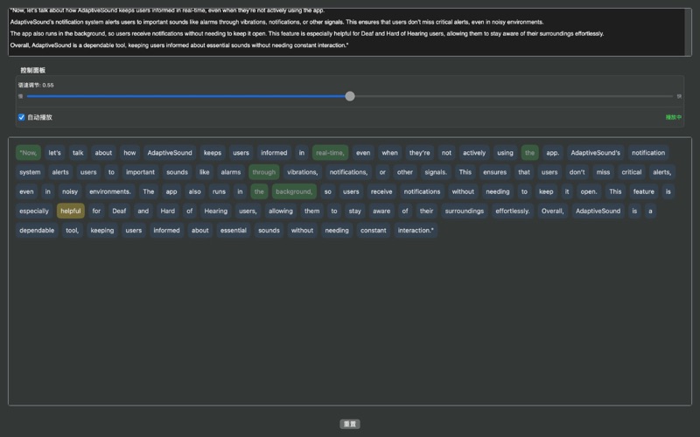
Task: Click the word chip "Deaf"
Action: tap(119, 211)
